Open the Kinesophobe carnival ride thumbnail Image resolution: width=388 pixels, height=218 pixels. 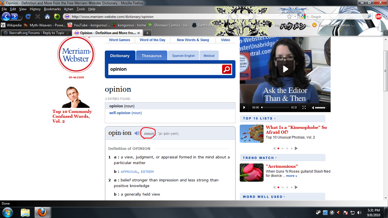coord(252,134)
